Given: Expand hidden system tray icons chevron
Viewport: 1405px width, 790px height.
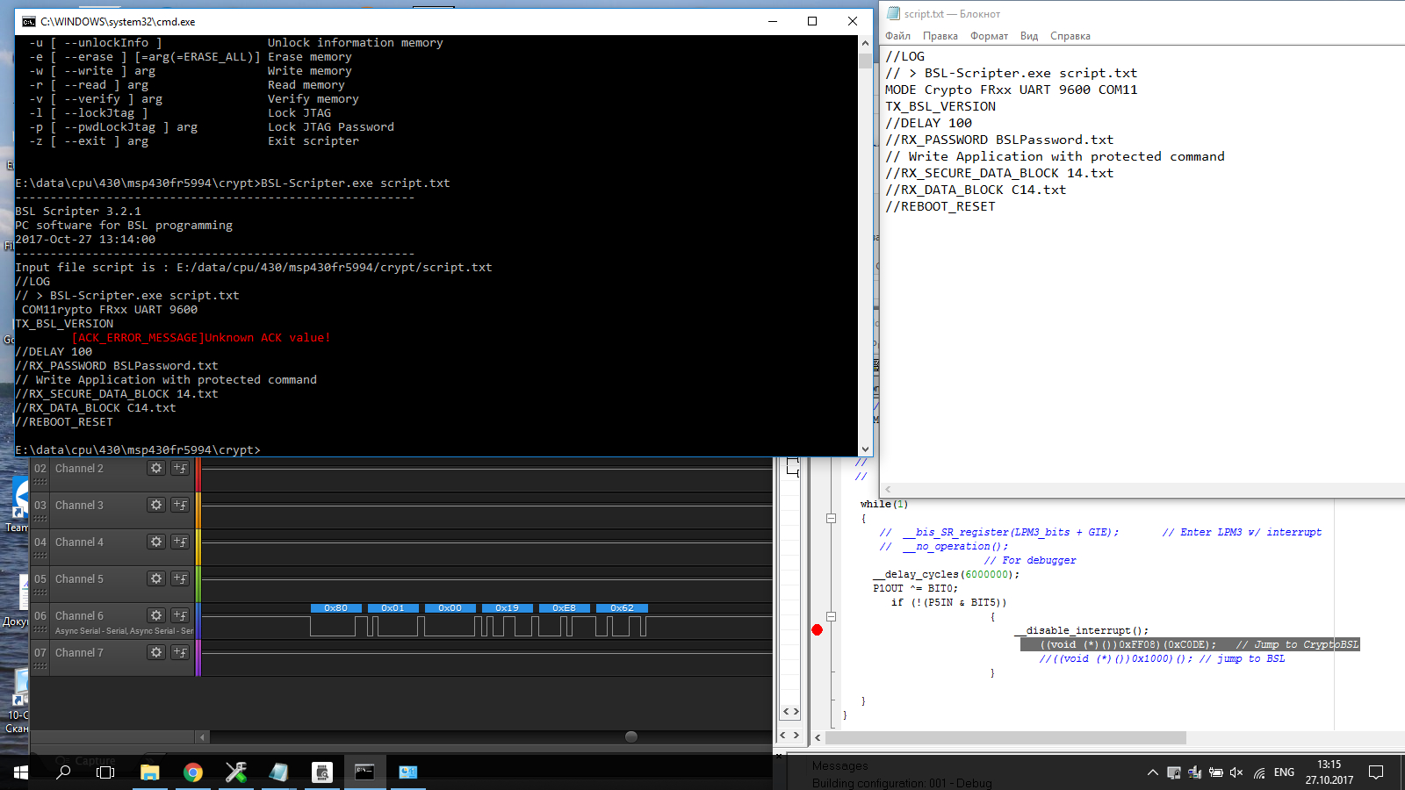Looking at the screenshot, I should click(1152, 772).
